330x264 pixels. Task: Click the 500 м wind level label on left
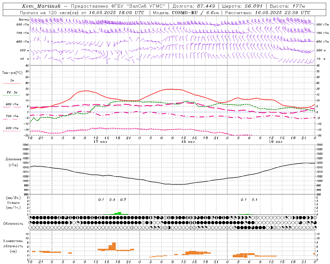(24, 50)
